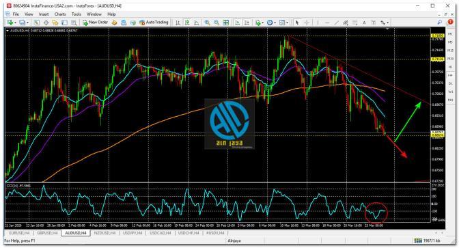459x248 pixels.
Task: Toggle the Market Watch window icon
Action: (37, 23)
